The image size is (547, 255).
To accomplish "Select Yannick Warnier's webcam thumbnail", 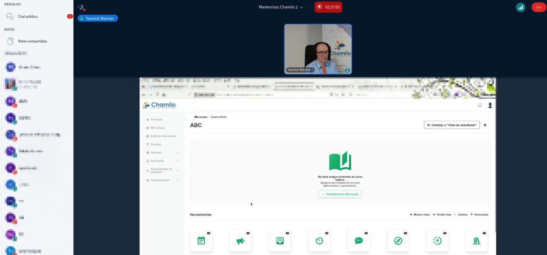I will coord(318,49).
